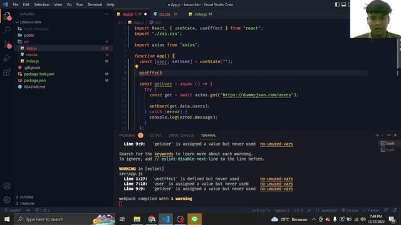This screenshot has height=225, width=401.
Task: Open the Run menu
Action: pyautogui.click(x=80, y=4)
